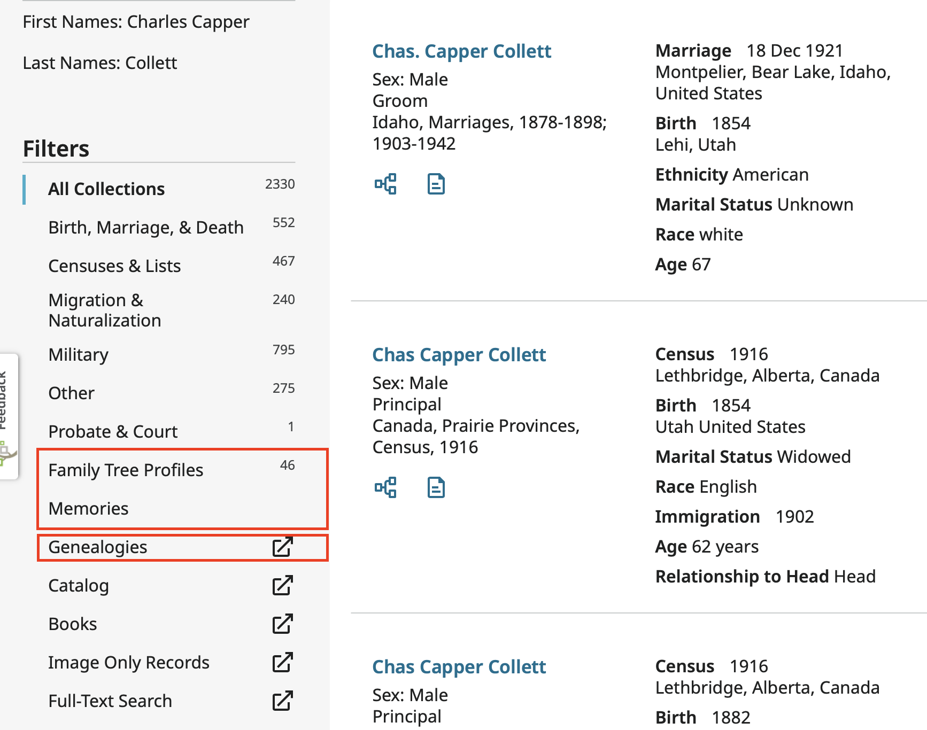Show only Military records
The width and height of the screenshot is (927, 730).
pyautogui.click(x=79, y=355)
